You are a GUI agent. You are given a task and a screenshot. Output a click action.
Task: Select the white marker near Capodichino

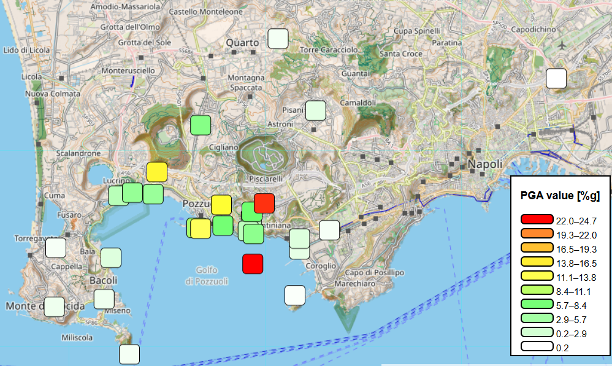[x=557, y=78]
